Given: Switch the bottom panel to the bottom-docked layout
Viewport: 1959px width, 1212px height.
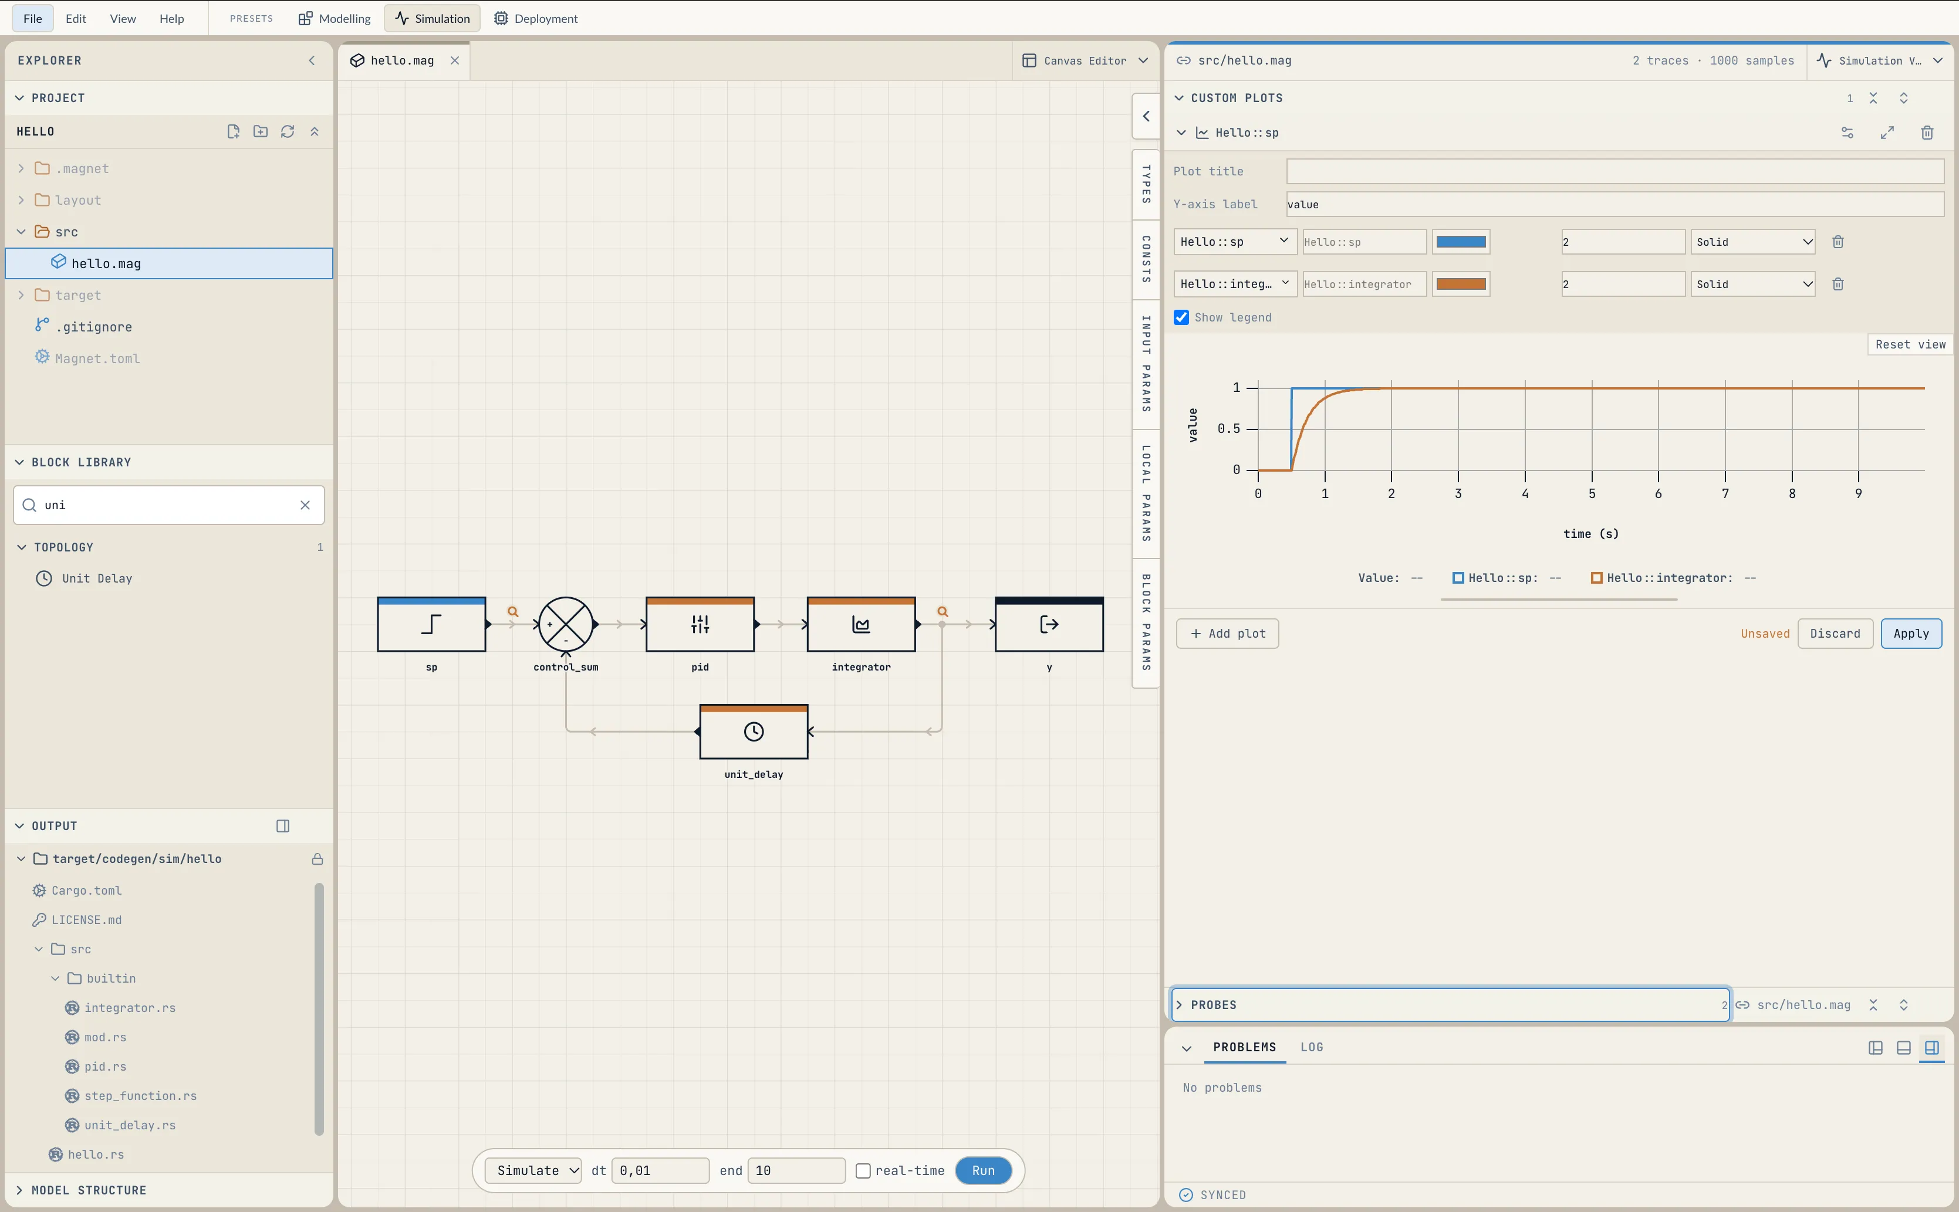Looking at the screenshot, I should [1904, 1048].
